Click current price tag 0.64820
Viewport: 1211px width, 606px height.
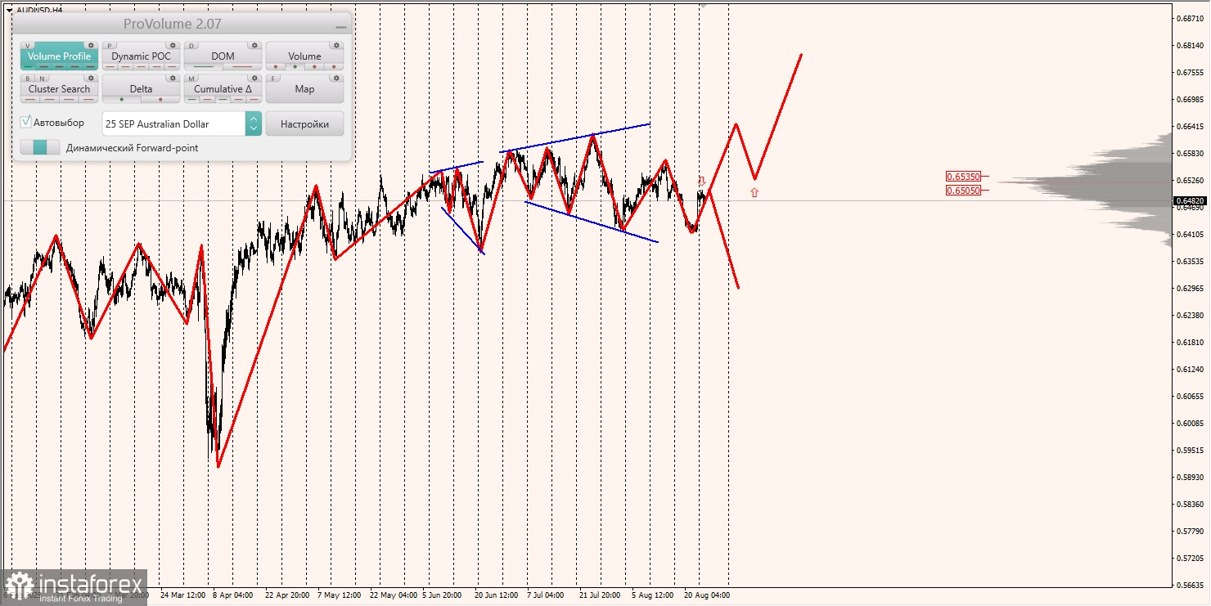coord(1190,200)
